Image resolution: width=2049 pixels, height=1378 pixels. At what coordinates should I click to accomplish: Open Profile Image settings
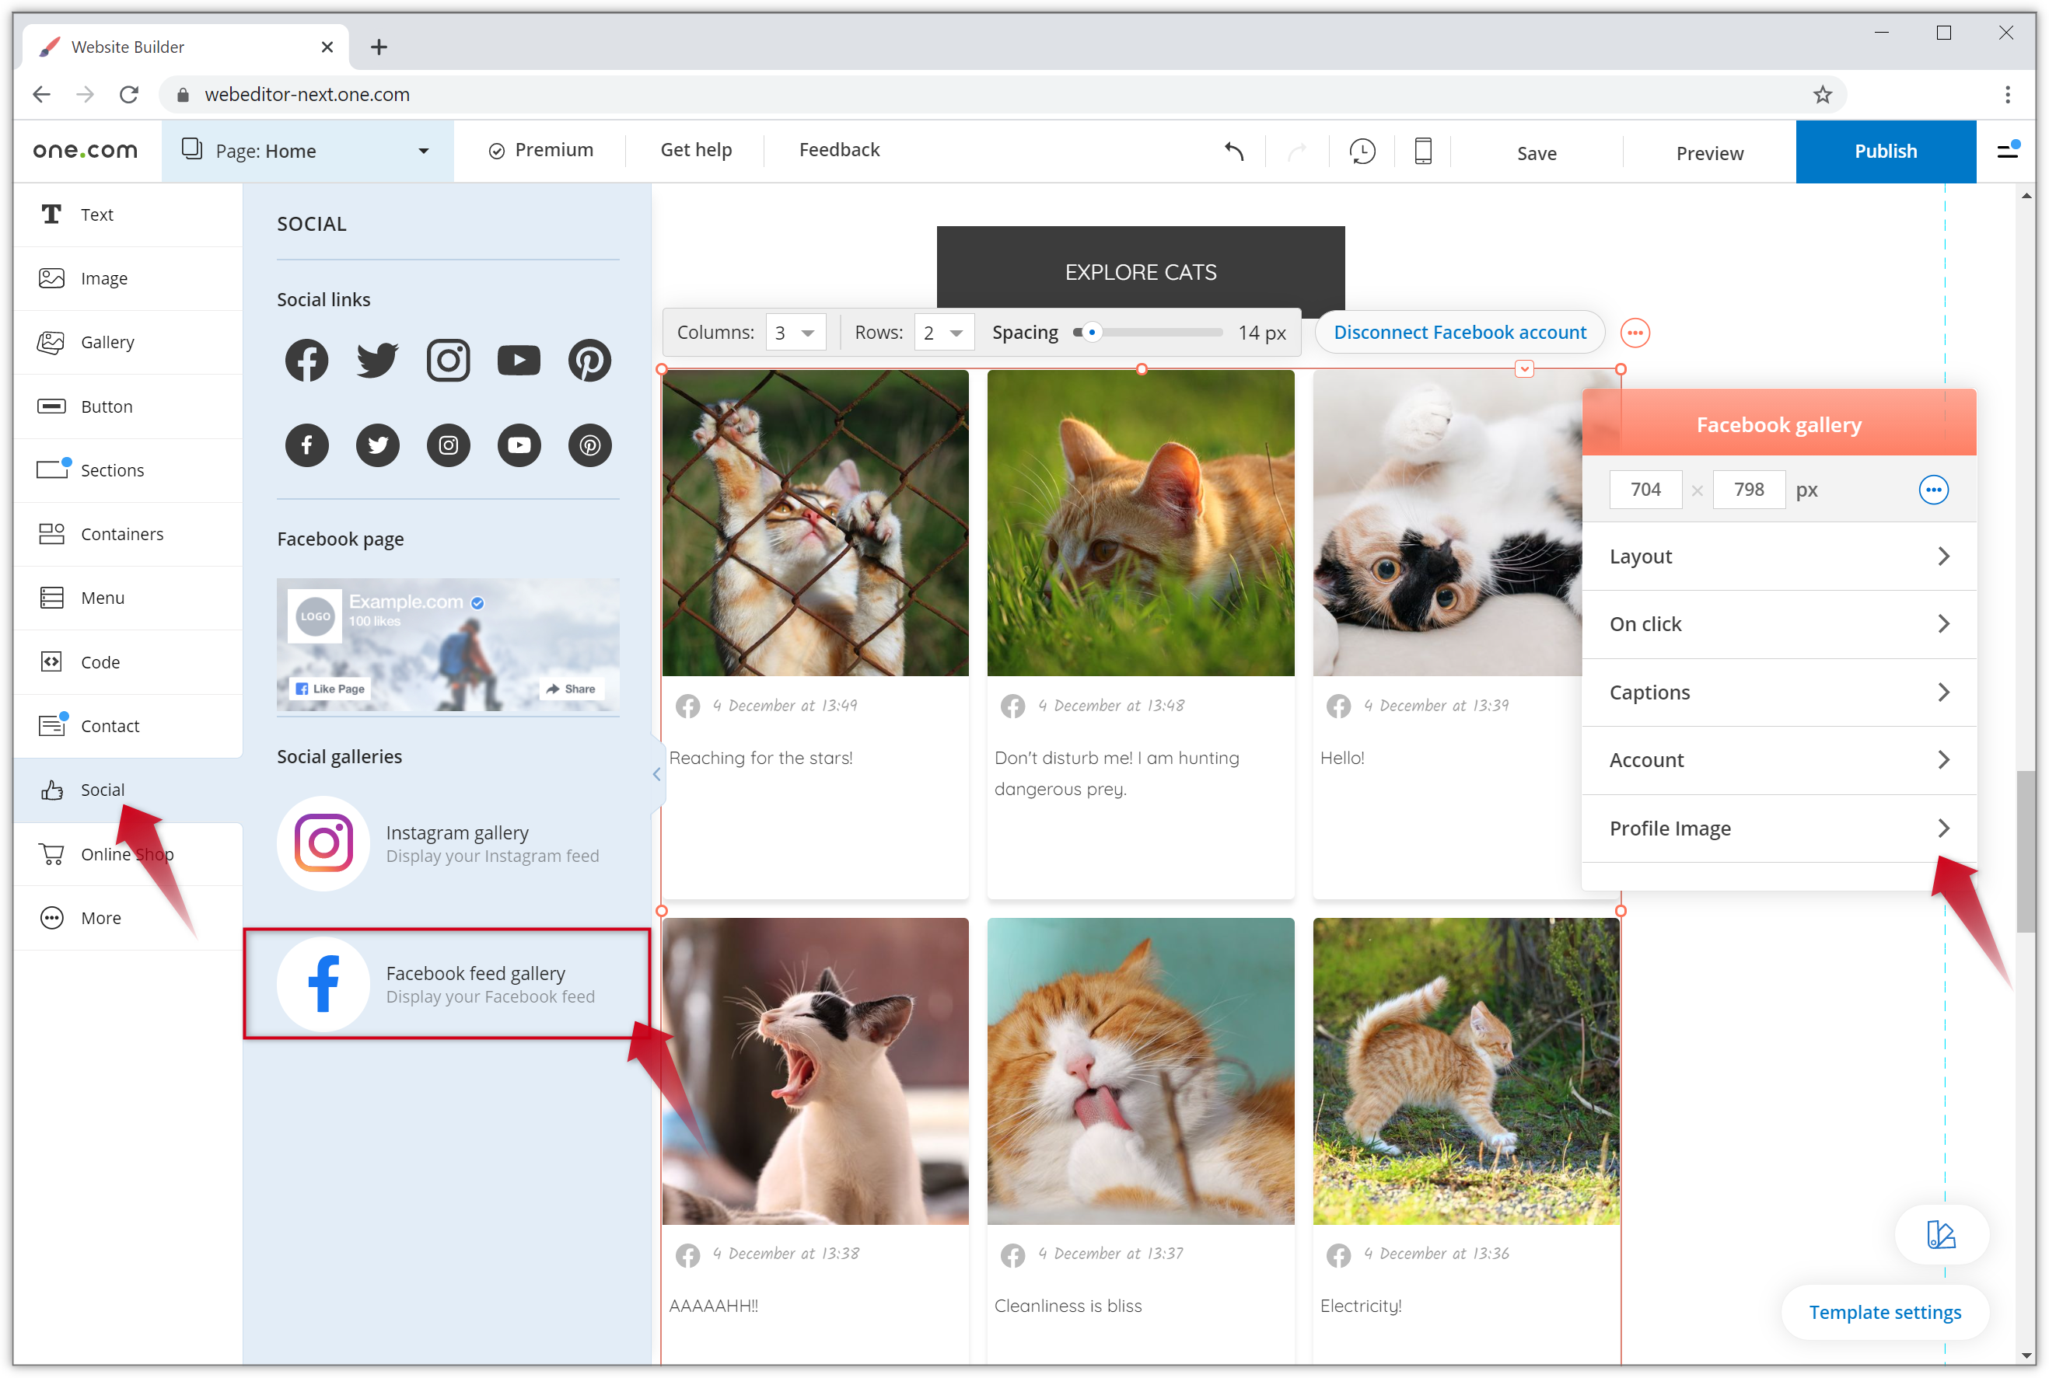click(1778, 828)
